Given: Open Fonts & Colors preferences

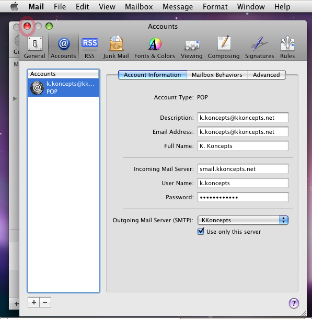Looking at the screenshot, I should click(x=155, y=48).
